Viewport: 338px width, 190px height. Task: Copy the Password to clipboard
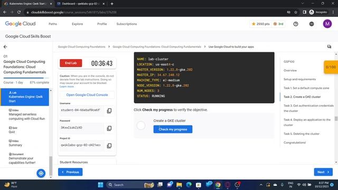pos(109,128)
